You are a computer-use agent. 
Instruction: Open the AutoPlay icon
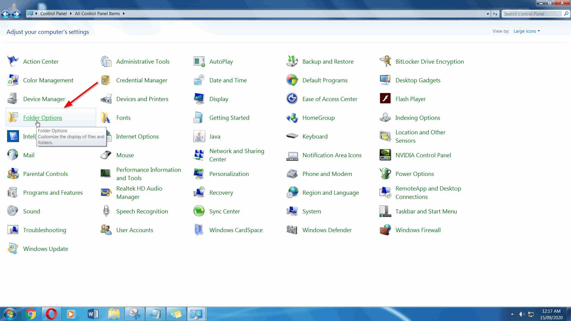(199, 62)
